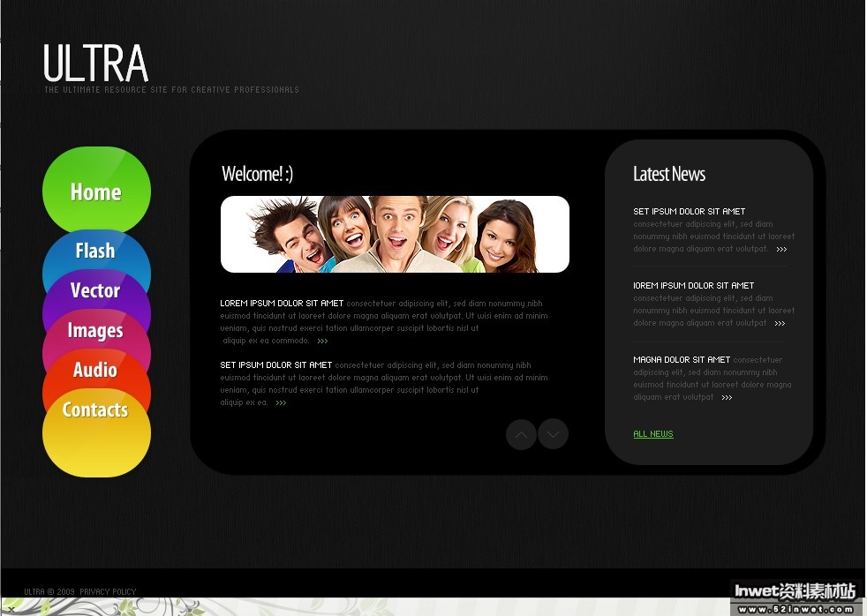The height and width of the screenshot is (616, 867).
Task: Navigate to the Audio page
Action: 95,370
